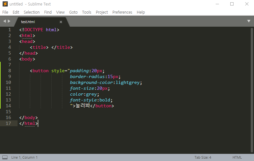Close the Sublime Text window
This screenshot has width=254, height=161.
(247, 4)
